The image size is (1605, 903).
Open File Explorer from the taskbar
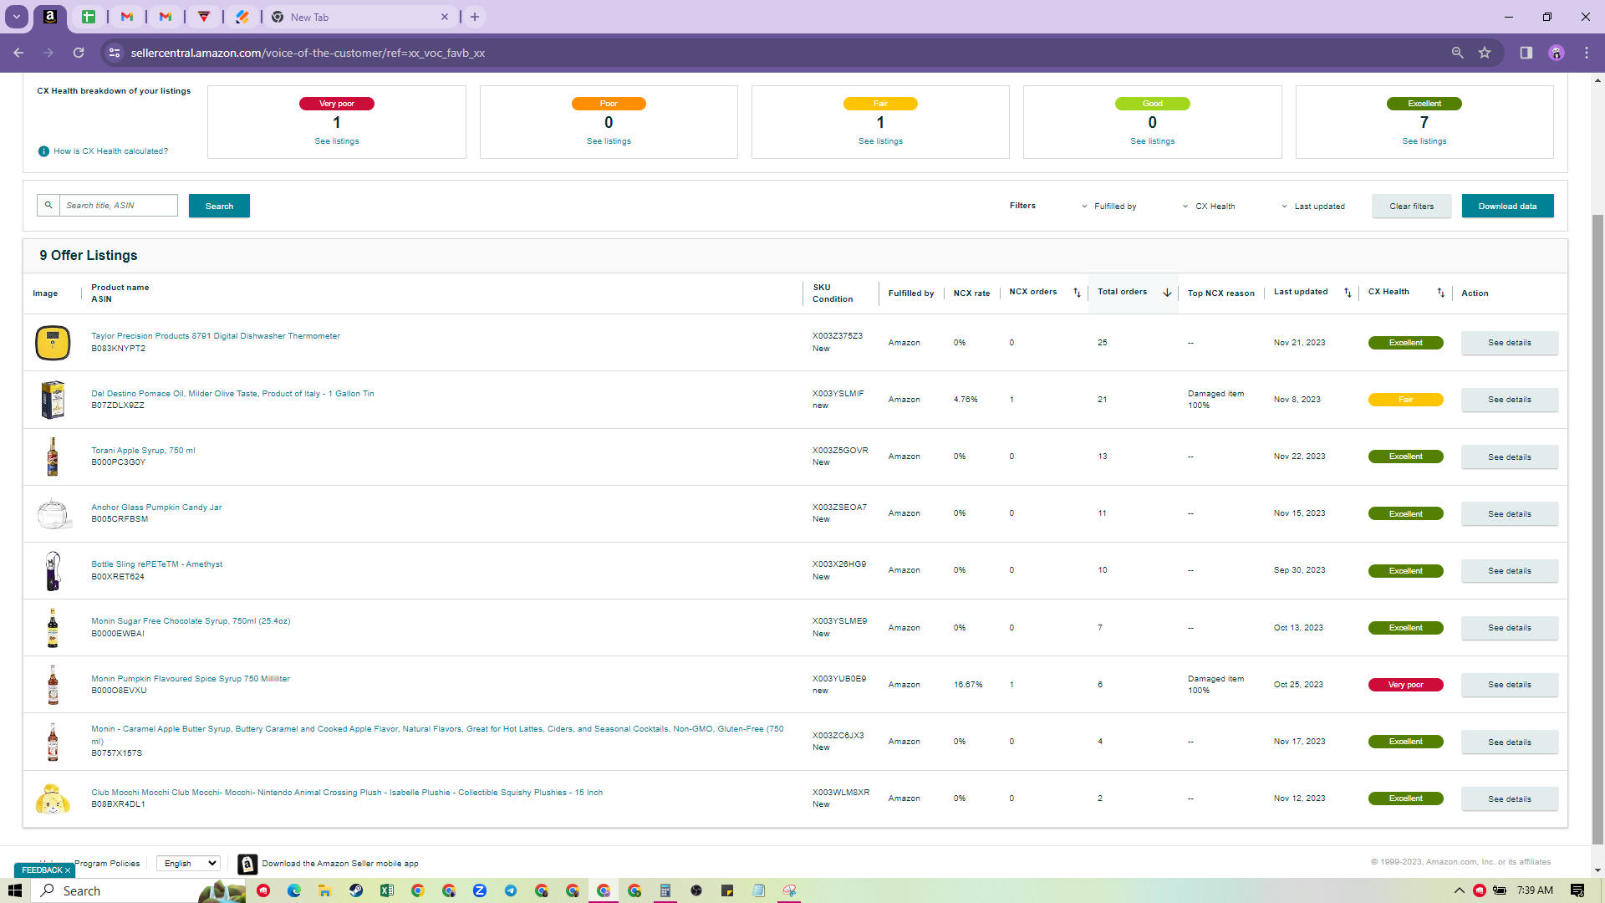[324, 890]
